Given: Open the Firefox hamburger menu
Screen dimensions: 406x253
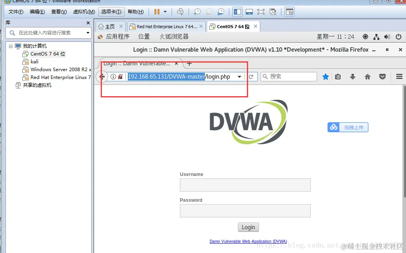Looking at the screenshot, I should pyautogui.click(x=399, y=77).
